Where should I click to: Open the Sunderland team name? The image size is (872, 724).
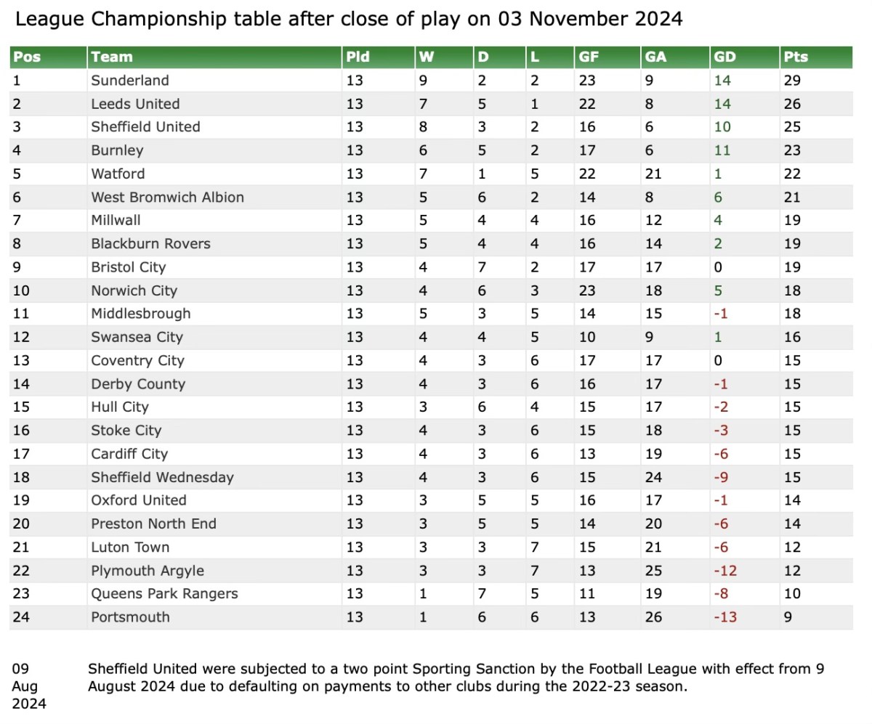pyautogui.click(x=129, y=81)
